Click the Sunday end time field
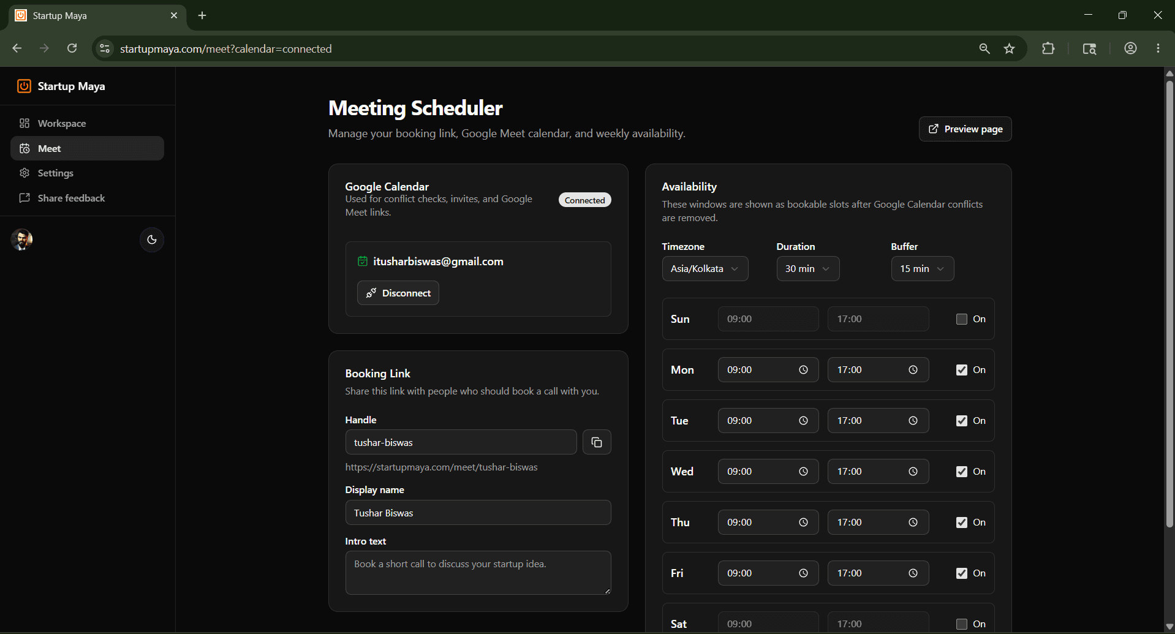The image size is (1175, 634). click(x=878, y=319)
